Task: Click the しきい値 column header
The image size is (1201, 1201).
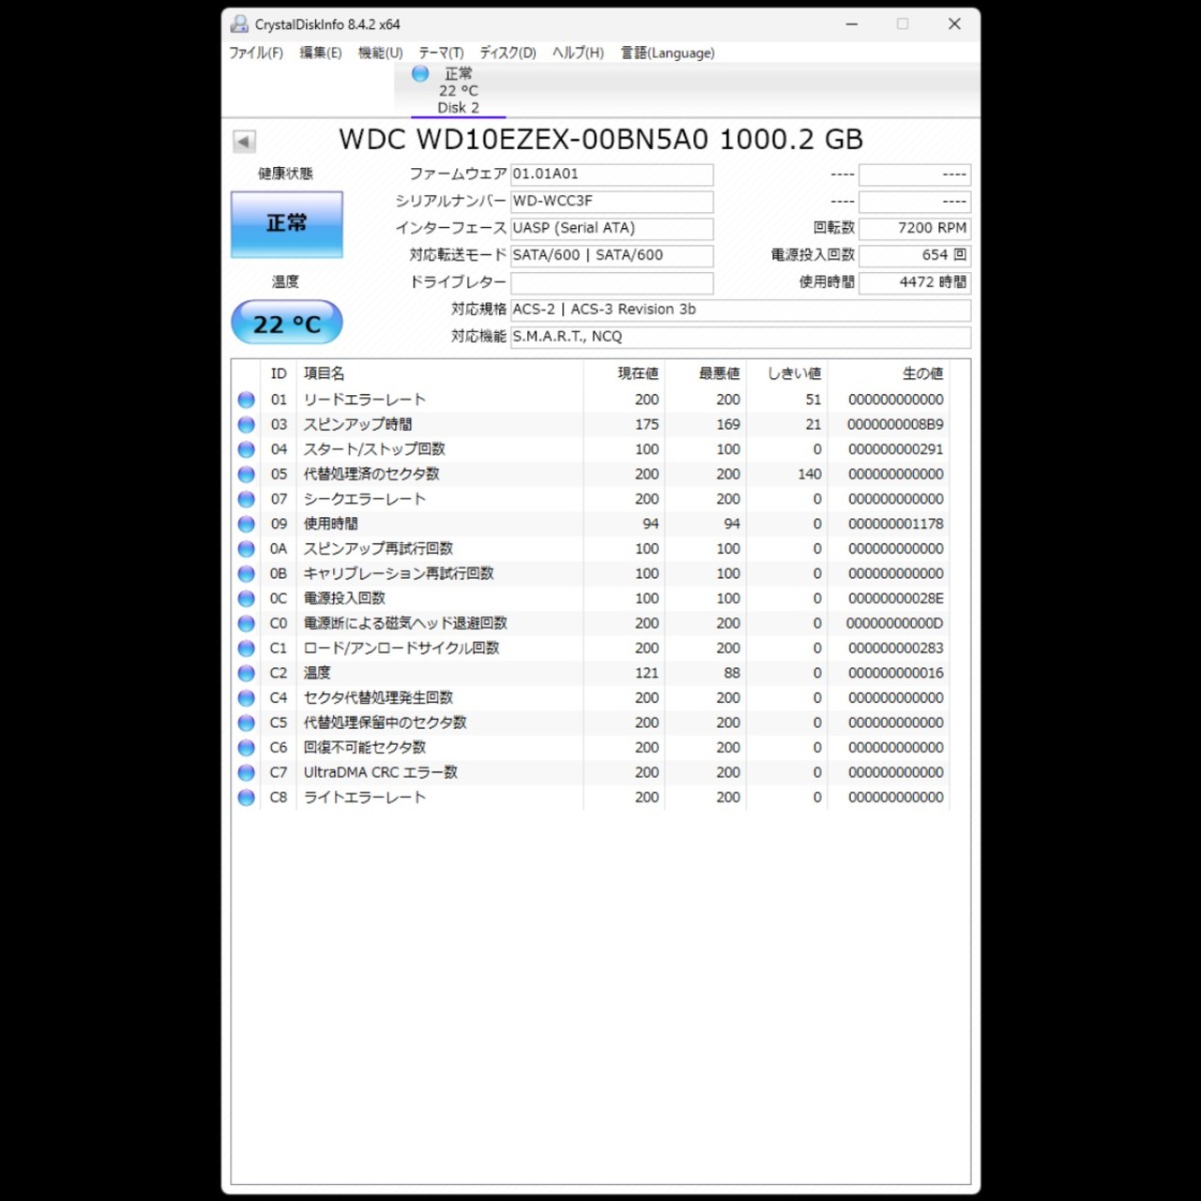Action: 786,373
